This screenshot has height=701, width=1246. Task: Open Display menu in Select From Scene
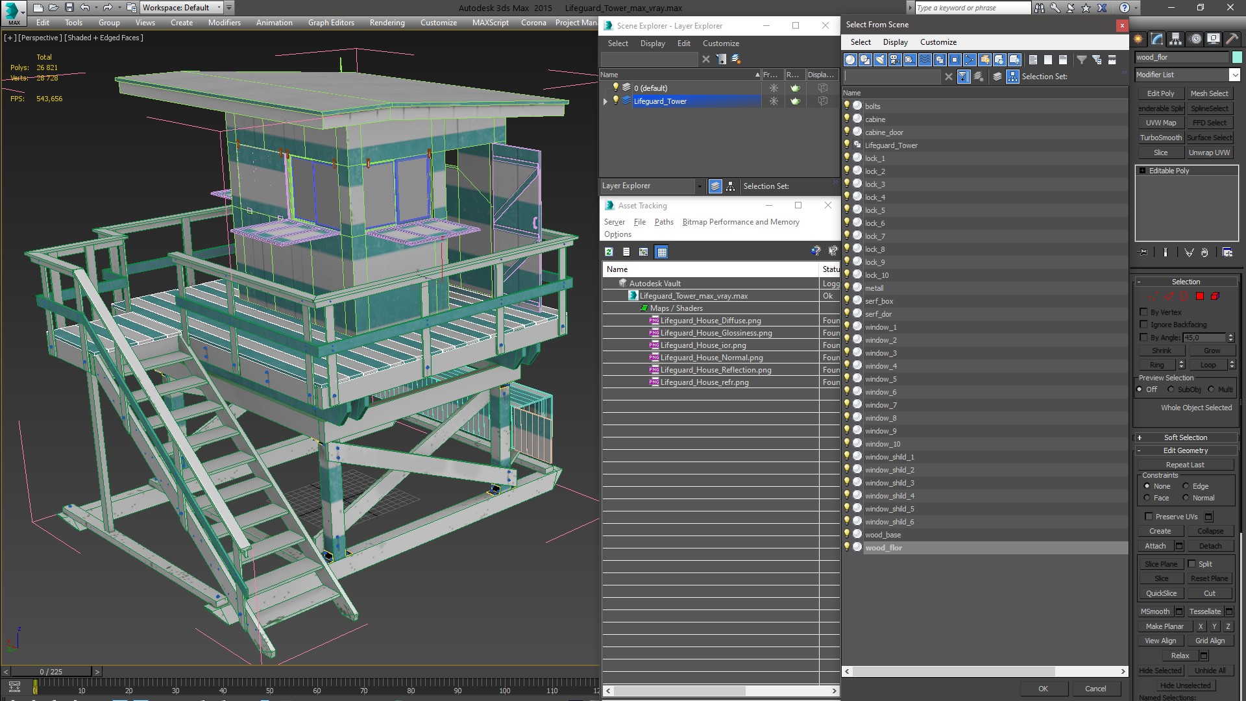point(895,42)
